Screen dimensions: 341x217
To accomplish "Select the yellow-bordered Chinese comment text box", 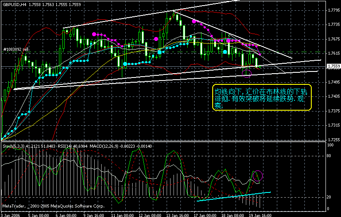I will pyautogui.click(x=262, y=97).
